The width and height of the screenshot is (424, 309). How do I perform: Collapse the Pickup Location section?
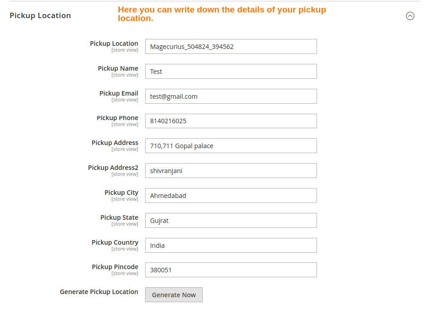[x=410, y=16]
